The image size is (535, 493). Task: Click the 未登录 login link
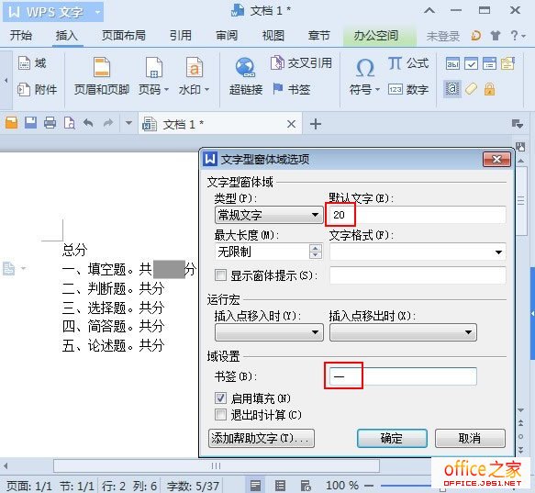point(443,36)
